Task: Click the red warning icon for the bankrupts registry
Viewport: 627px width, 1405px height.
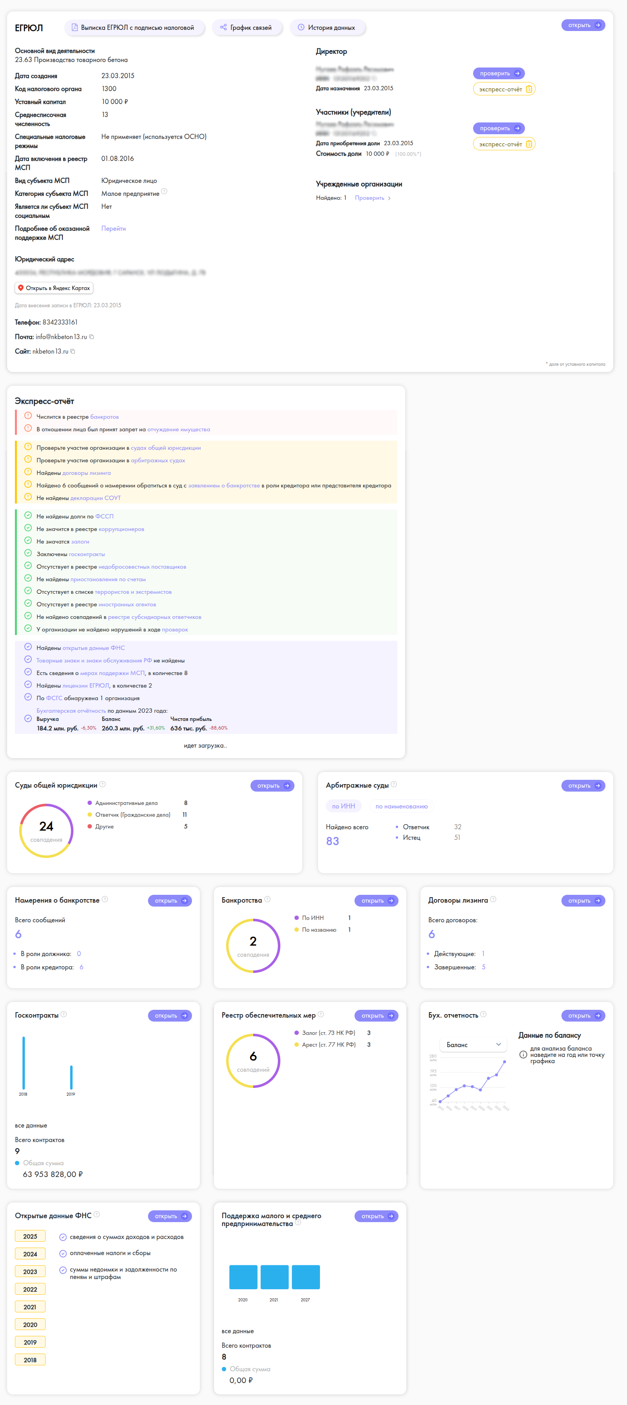Action: coord(28,416)
